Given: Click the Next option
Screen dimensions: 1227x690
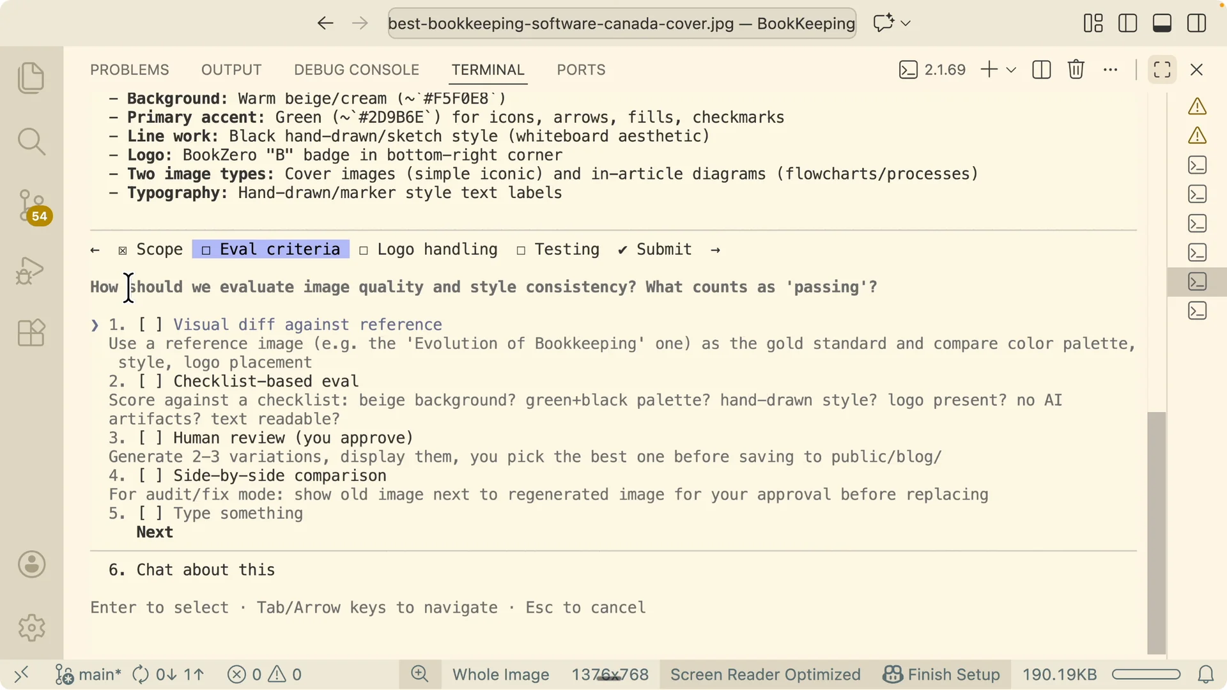Looking at the screenshot, I should pos(155,532).
